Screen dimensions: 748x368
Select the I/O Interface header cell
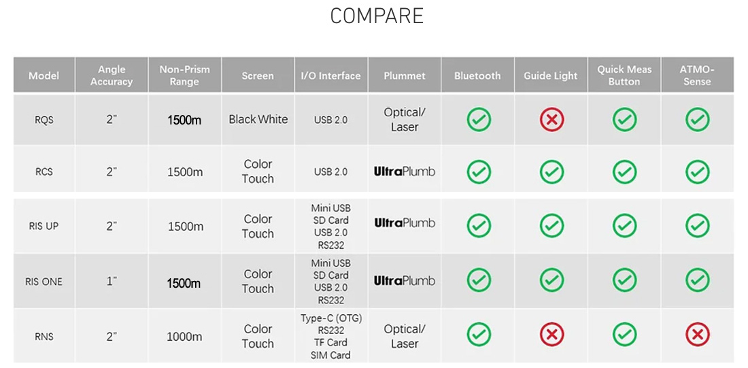[x=331, y=76]
